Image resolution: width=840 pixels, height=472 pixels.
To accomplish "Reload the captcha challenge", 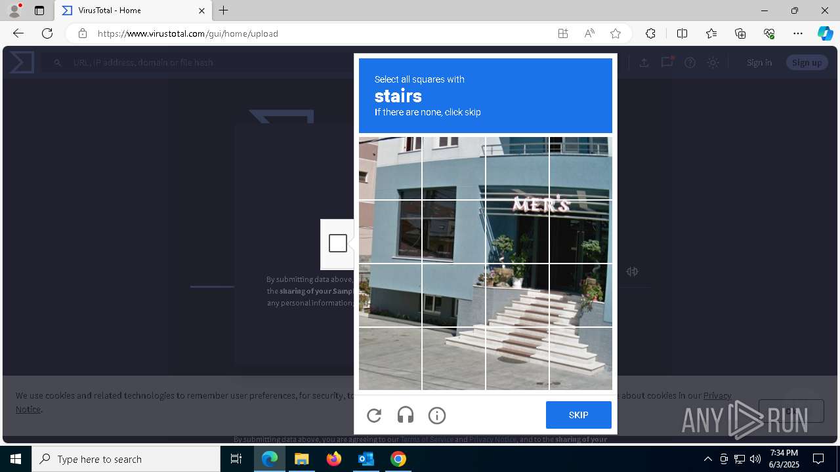I will (374, 415).
